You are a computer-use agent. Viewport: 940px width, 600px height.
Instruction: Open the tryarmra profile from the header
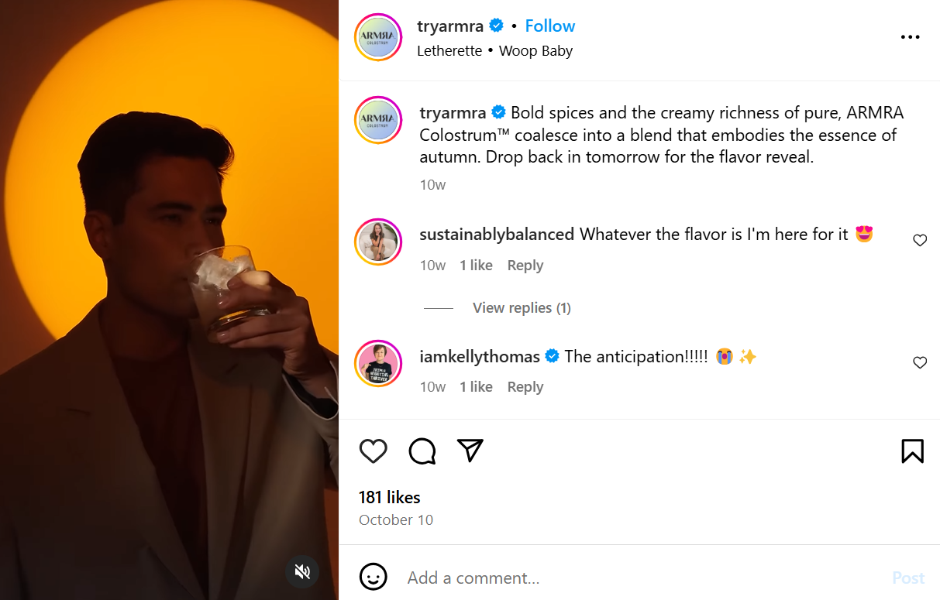click(450, 26)
